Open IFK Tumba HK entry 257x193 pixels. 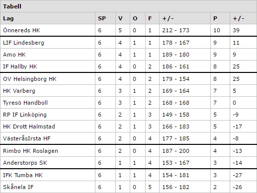click(23, 175)
